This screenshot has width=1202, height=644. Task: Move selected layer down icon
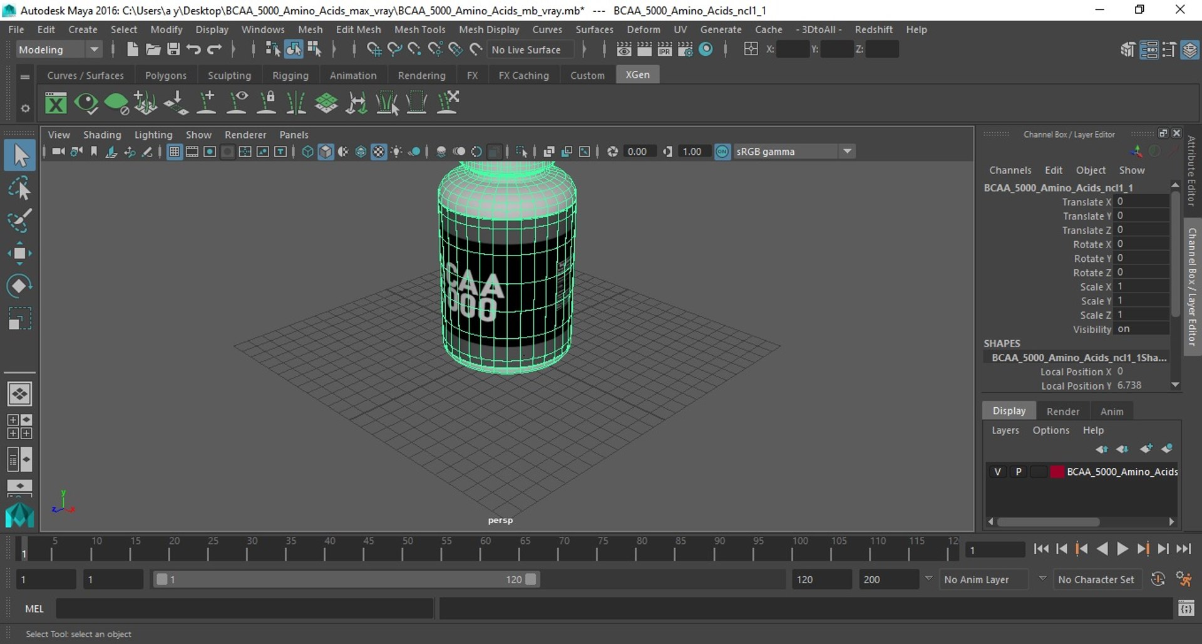(1122, 449)
